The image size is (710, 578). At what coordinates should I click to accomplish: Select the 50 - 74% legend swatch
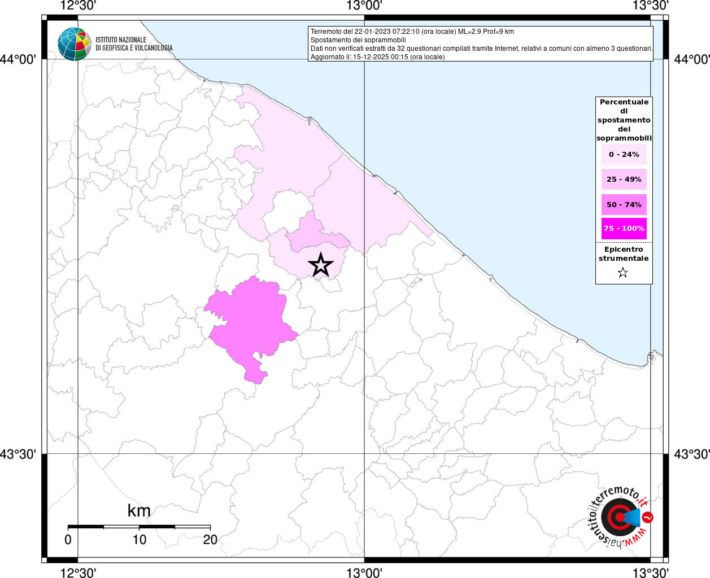click(624, 204)
